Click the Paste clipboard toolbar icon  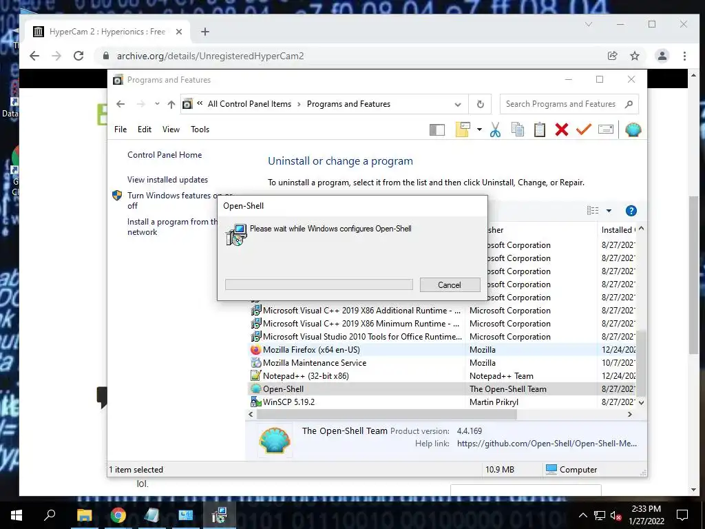540,129
